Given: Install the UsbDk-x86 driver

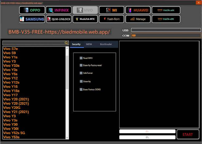Looking at the screenshot, I should pyautogui.click(x=166, y=19).
